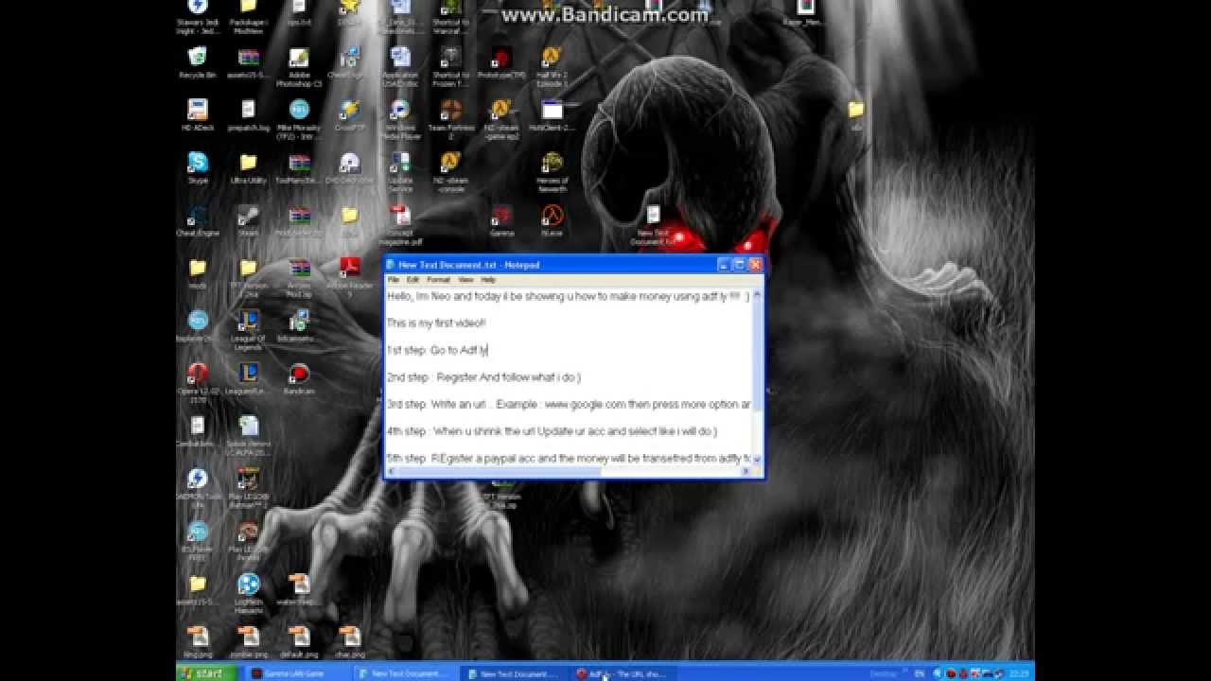Open the hl.exe desktop icon

(552, 221)
